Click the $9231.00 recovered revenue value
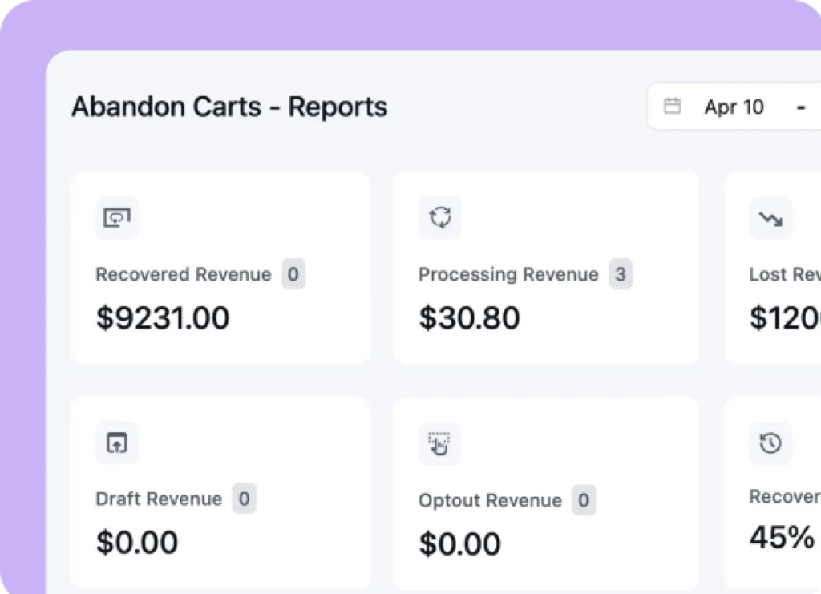The width and height of the screenshot is (821, 594). [163, 317]
